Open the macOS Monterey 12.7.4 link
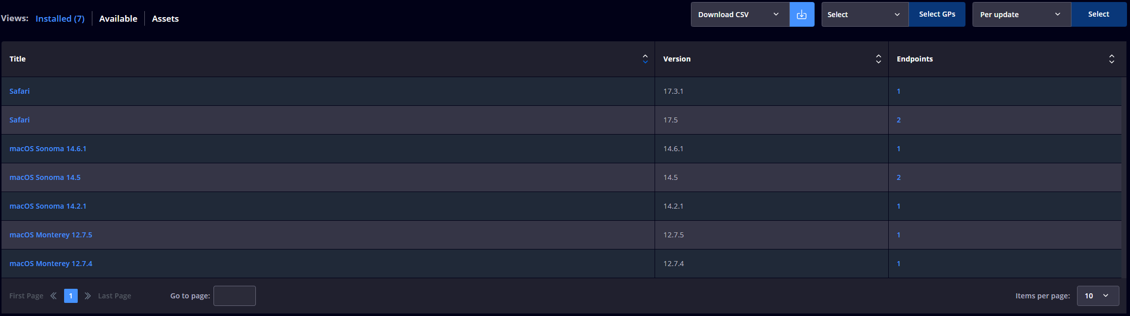The image size is (1130, 316). pyautogui.click(x=51, y=264)
